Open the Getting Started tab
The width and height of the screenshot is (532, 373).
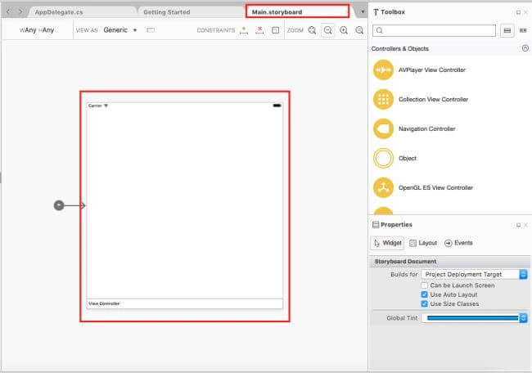coord(167,12)
